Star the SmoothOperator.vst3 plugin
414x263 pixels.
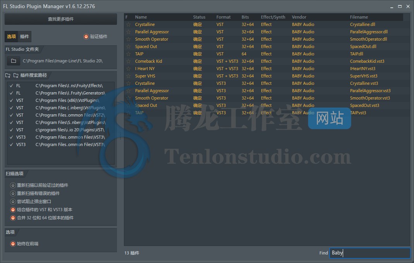pos(128,98)
